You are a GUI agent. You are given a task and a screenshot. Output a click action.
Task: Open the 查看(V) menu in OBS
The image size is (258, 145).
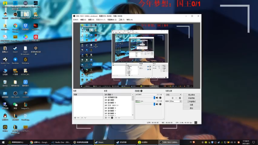click(91, 20)
